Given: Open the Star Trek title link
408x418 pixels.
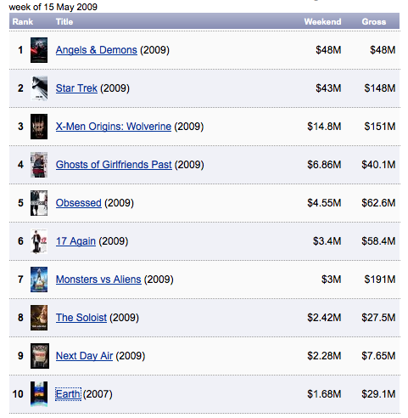Looking at the screenshot, I should coord(76,88).
